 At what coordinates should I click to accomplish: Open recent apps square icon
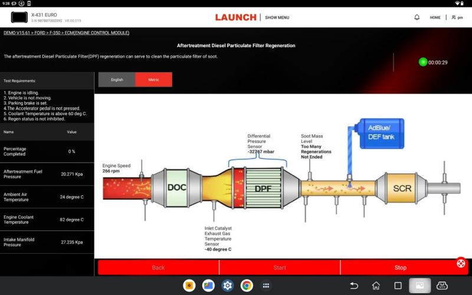(398, 286)
